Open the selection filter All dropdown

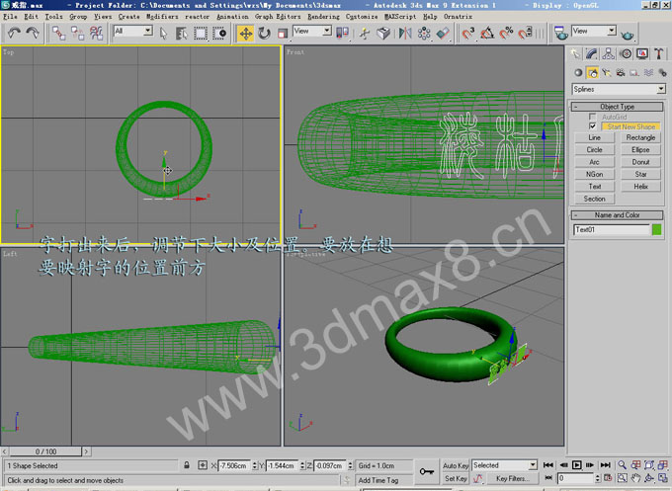133,31
